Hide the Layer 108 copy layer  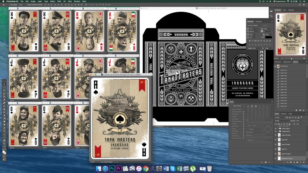click(x=276, y=135)
